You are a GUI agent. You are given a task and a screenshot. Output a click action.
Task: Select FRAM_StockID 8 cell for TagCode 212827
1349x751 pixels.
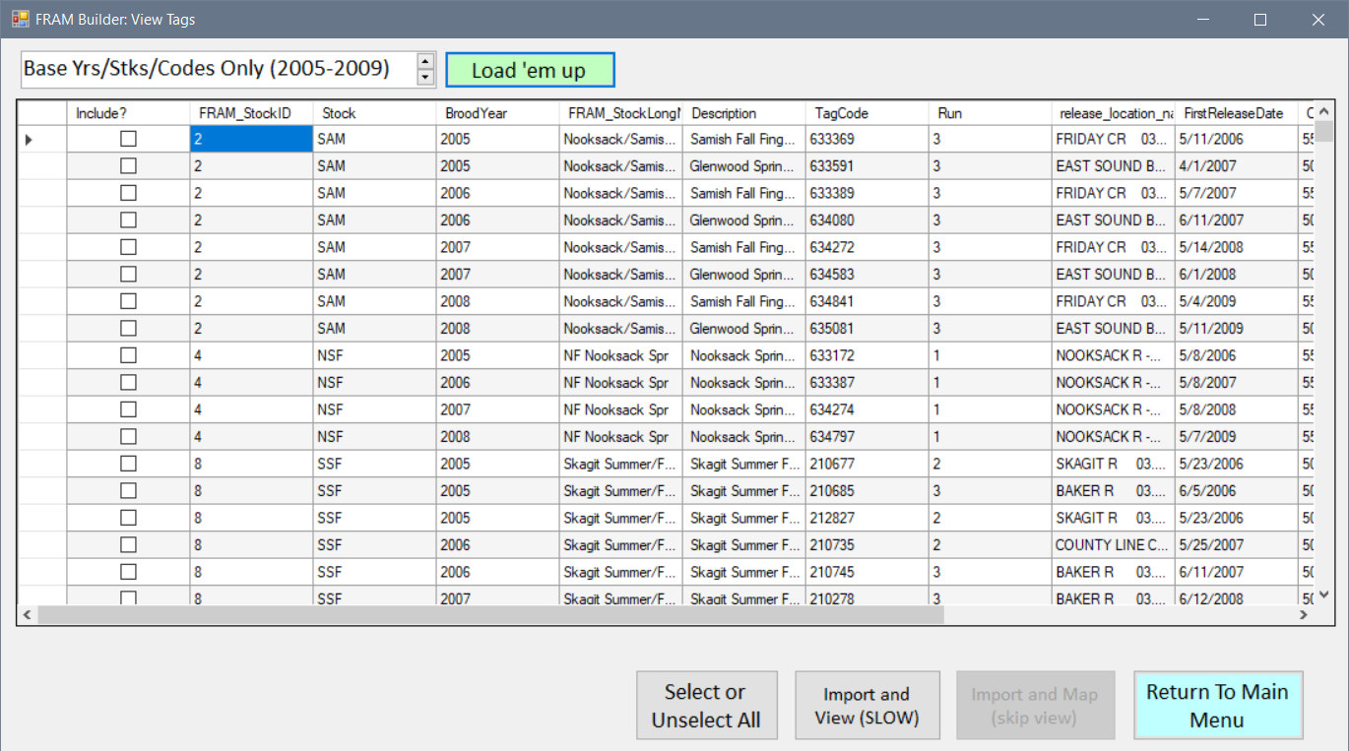251,518
